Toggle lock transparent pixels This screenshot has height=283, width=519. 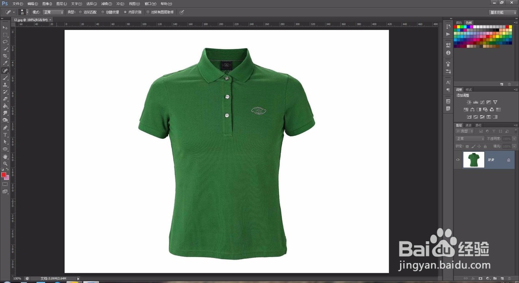[468, 146]
